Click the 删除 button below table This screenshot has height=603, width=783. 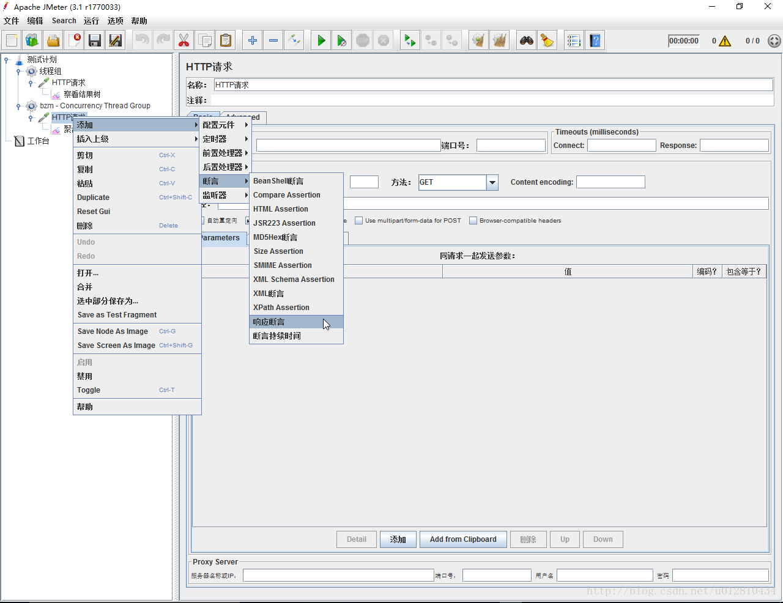click(529, 539)
